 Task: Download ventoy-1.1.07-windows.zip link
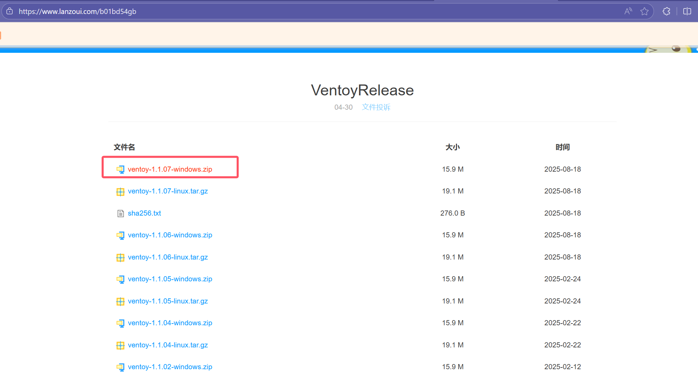click(170, 169)
